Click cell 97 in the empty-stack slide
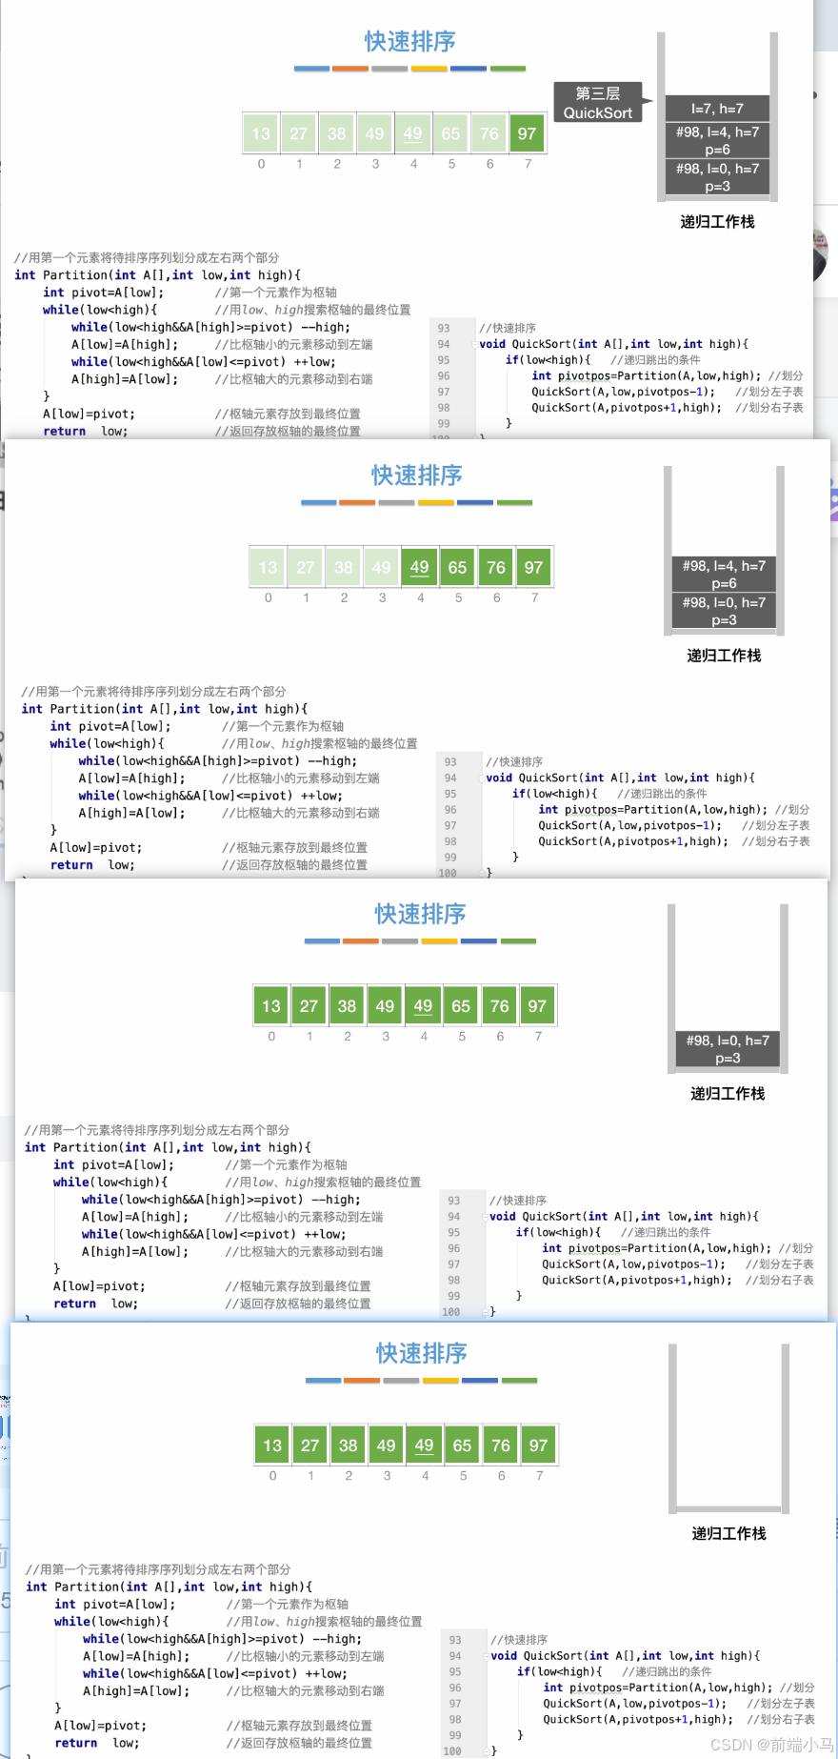 click(539, 1445)
